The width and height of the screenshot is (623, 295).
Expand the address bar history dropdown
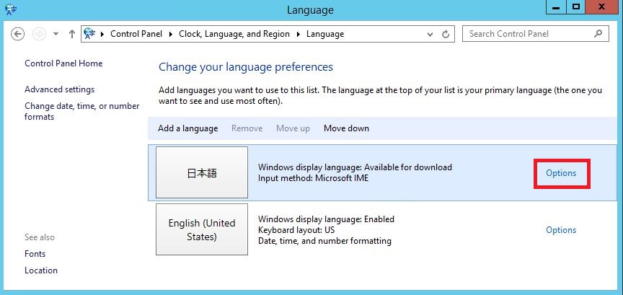click(x=430, y=35)
